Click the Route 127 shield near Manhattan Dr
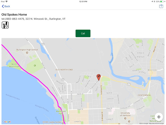This screenshot has width=166, height=125. (63, 79)
